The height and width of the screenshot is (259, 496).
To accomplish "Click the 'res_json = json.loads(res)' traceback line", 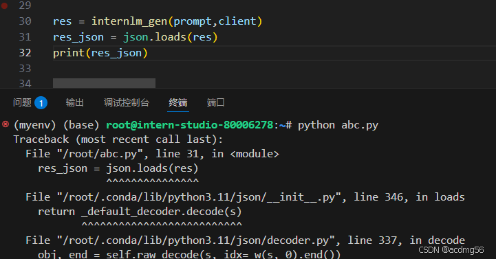I will pos(118,169).
